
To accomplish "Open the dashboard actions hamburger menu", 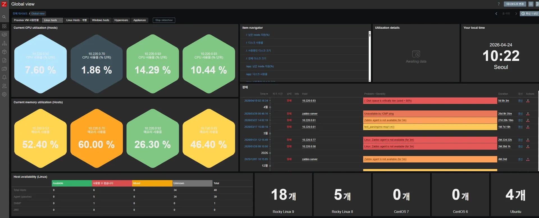I will [531, 4].
